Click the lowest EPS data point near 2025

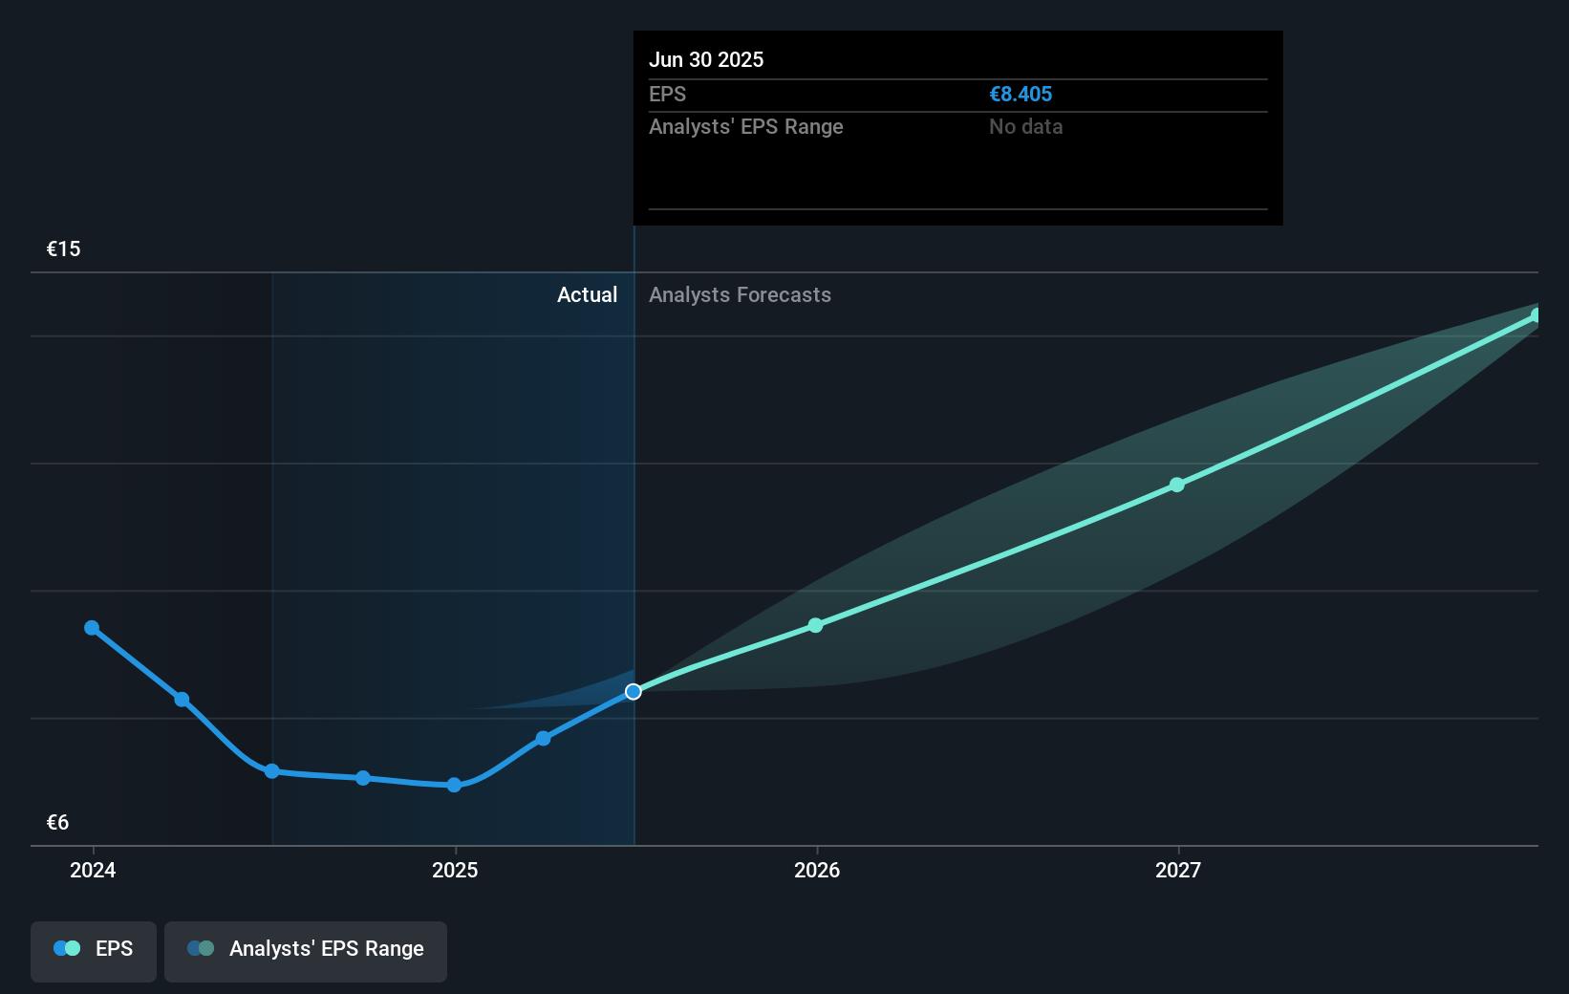pyautogui.click(x=454, y=786)
